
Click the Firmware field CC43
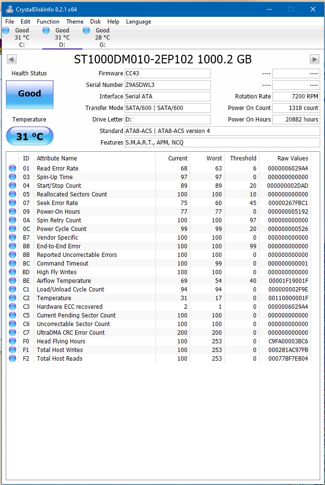tap(168, 73)
